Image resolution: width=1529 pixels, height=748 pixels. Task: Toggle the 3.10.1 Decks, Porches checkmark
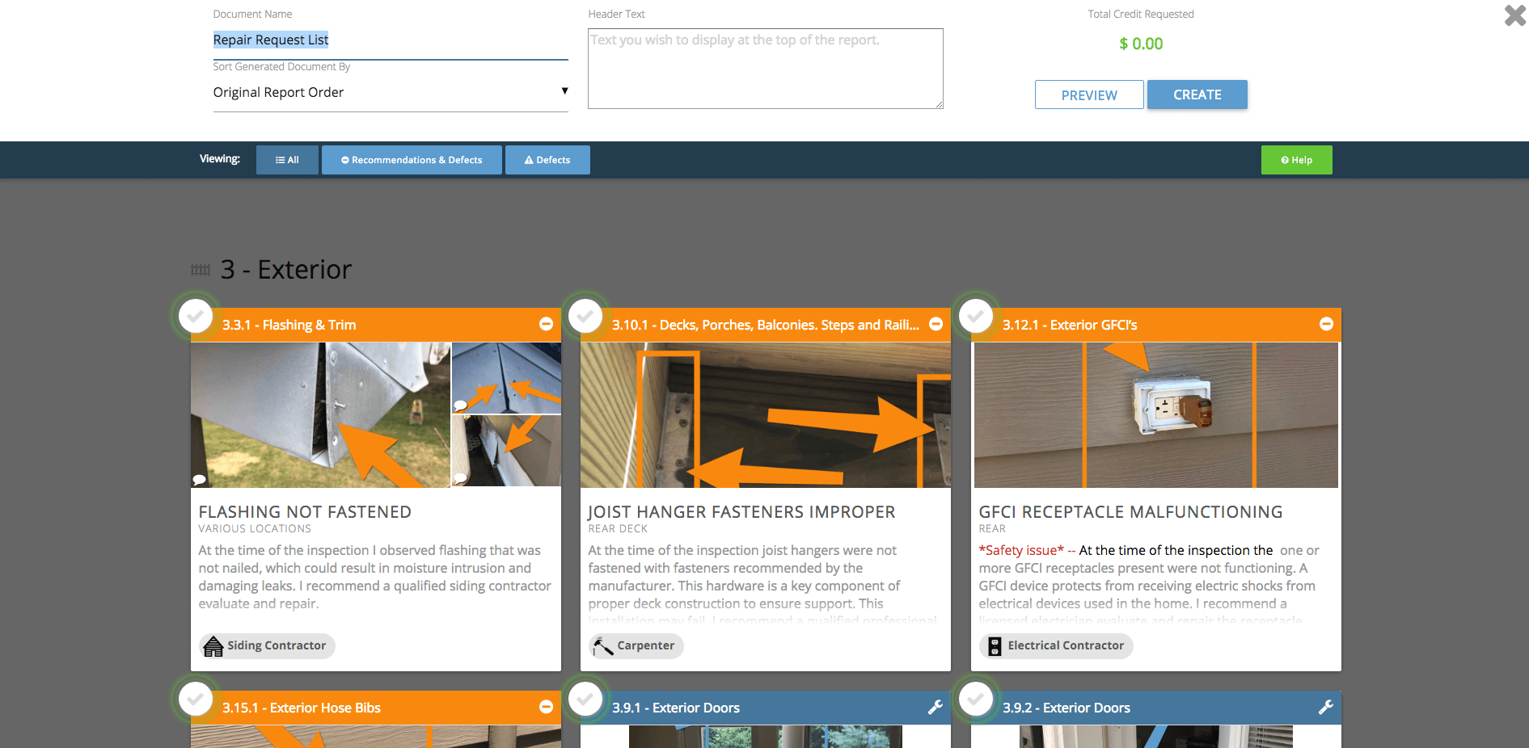pyautogui.click(x=585, y=316)
